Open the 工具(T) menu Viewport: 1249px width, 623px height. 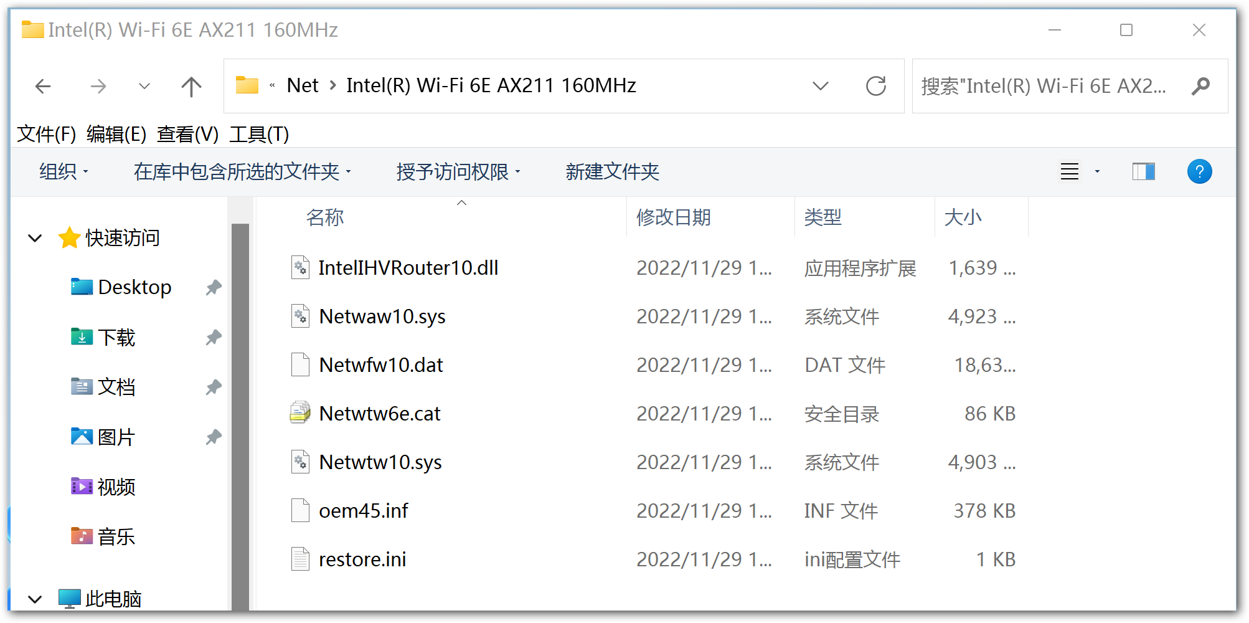pos(259,134)
